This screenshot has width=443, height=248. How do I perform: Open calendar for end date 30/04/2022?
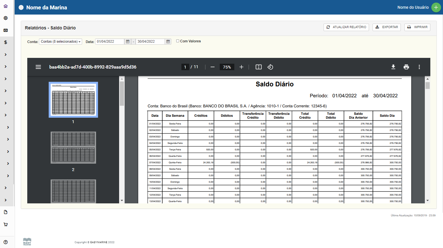168,42
